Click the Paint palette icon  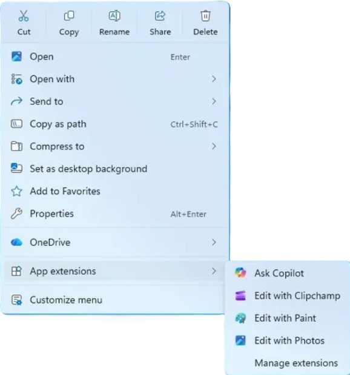click(240, 318)
